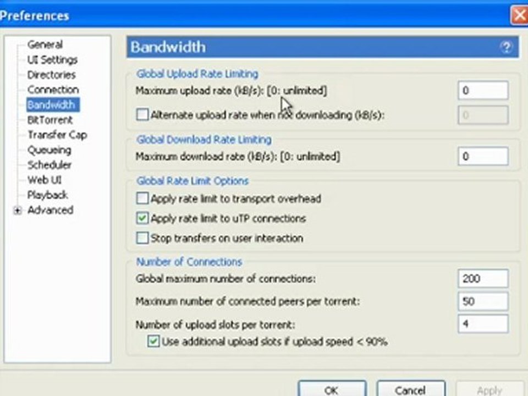
Task: Open the Bandwidth help question mark icon
Action: coord(506,47)
